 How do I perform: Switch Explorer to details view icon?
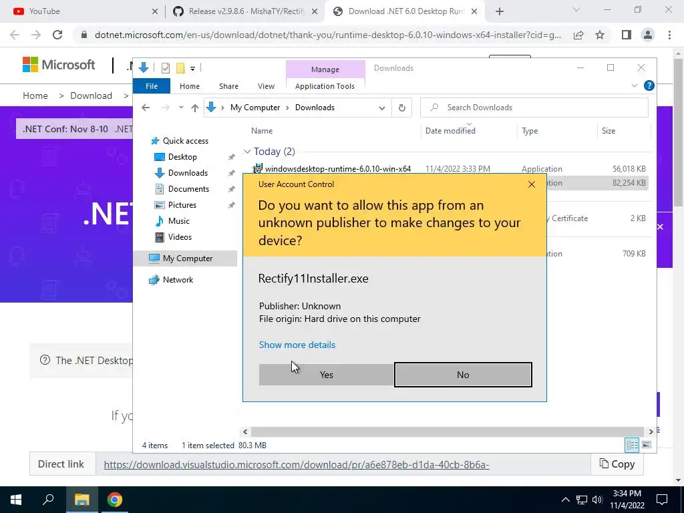[x=632, y=445]
